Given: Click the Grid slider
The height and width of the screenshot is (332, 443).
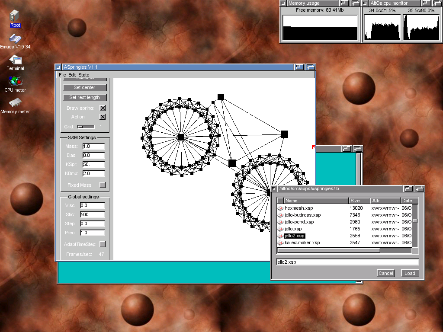Looking at the screenshot, I should pyautogui.click(x=86, y=127).
